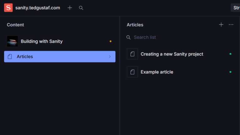Screen dimensions: 240x135
Task: Open Creating a new Sanity project
Action: coord(180,54)
